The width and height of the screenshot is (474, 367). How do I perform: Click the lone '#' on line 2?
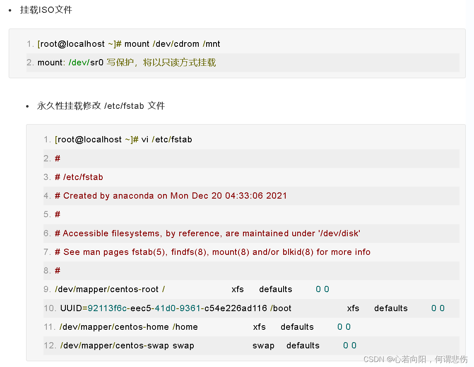coord(58,158)
